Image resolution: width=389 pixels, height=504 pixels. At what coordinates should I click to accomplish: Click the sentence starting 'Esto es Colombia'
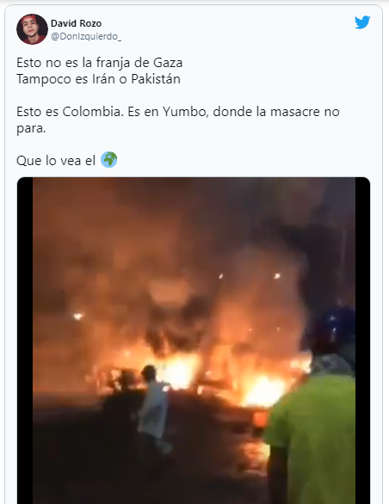[178, 120]
